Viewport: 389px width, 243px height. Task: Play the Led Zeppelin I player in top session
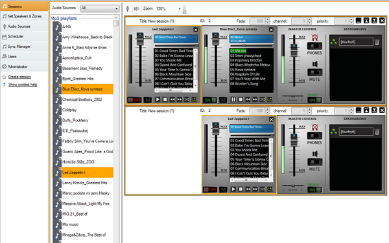tap(158, 100)
